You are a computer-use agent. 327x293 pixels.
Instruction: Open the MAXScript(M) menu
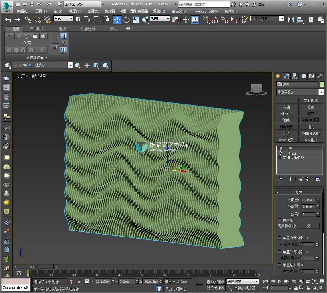[206, 11]
